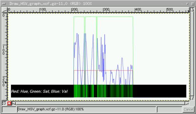
Task: Click the green saturation strip below the graph
Action: [103, 91]
